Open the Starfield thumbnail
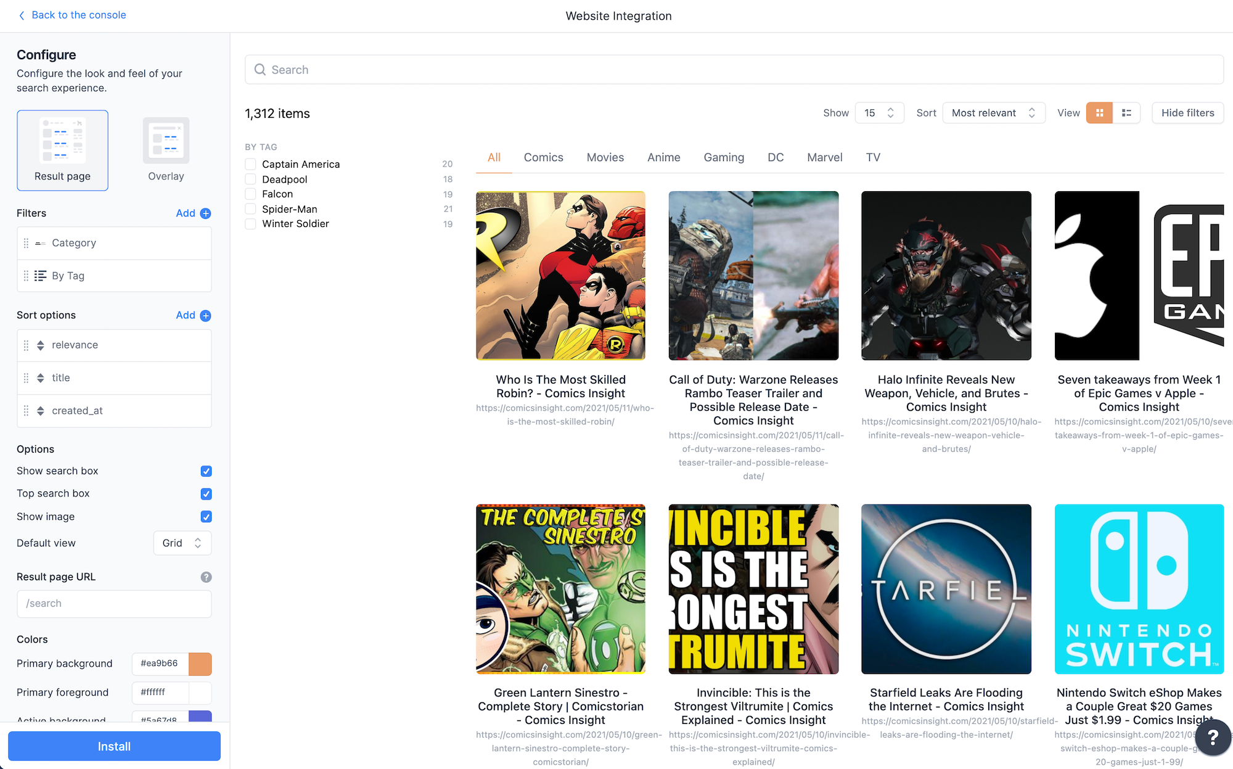The height and width of the screenshot is (769, 1233). 946,589
